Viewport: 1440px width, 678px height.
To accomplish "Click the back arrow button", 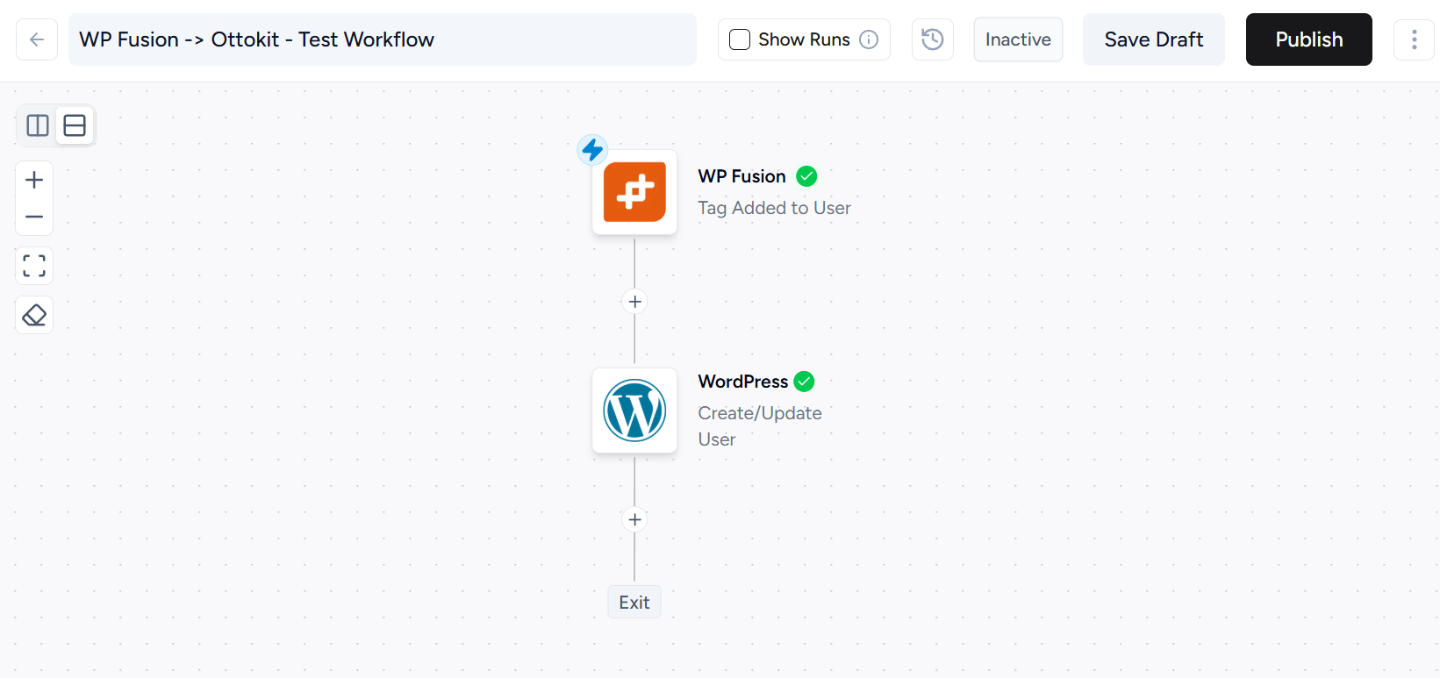I will pos(37,39).
